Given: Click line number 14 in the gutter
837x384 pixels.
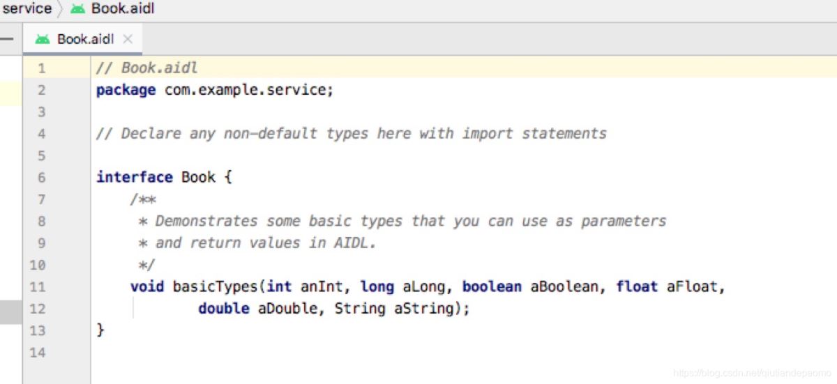Looking at the screenshot, I should point(38,353).
